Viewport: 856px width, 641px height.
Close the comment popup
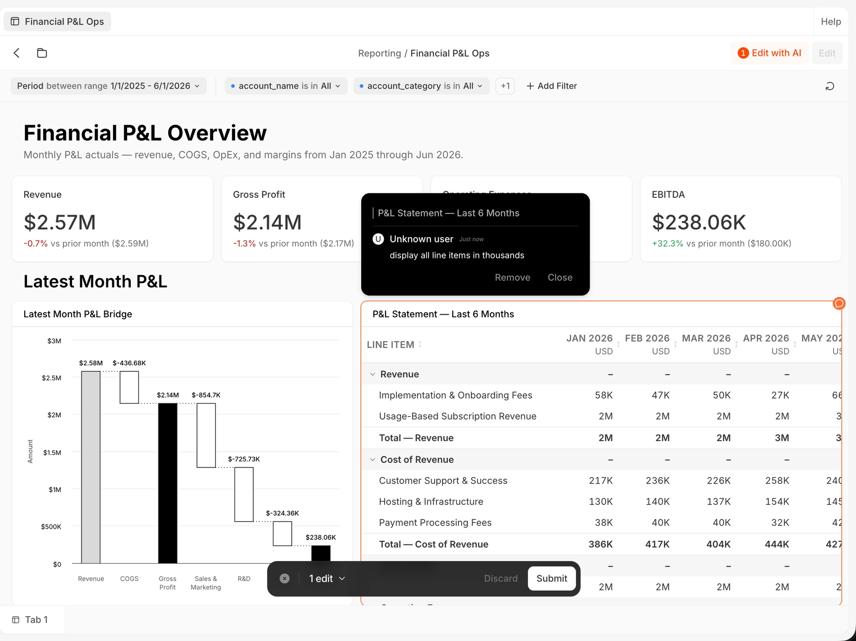click(560, 277)
